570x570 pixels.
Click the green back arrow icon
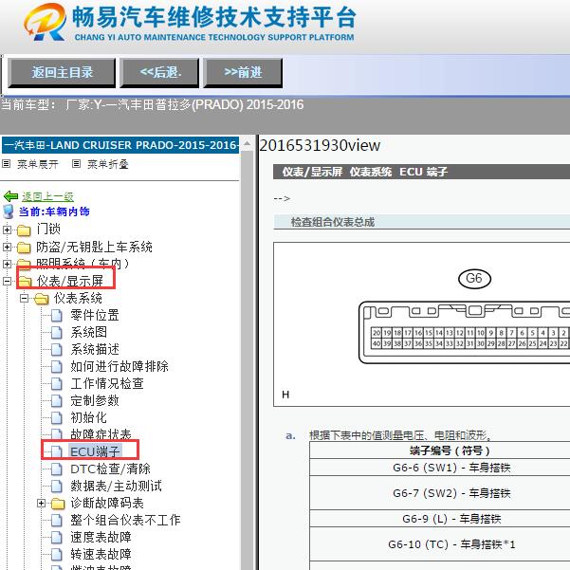click(x=10, y=196)
